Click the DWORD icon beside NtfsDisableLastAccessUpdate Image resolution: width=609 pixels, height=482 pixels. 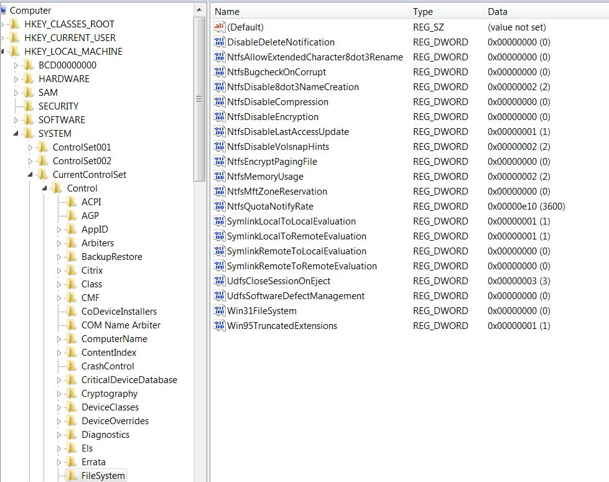219,132
